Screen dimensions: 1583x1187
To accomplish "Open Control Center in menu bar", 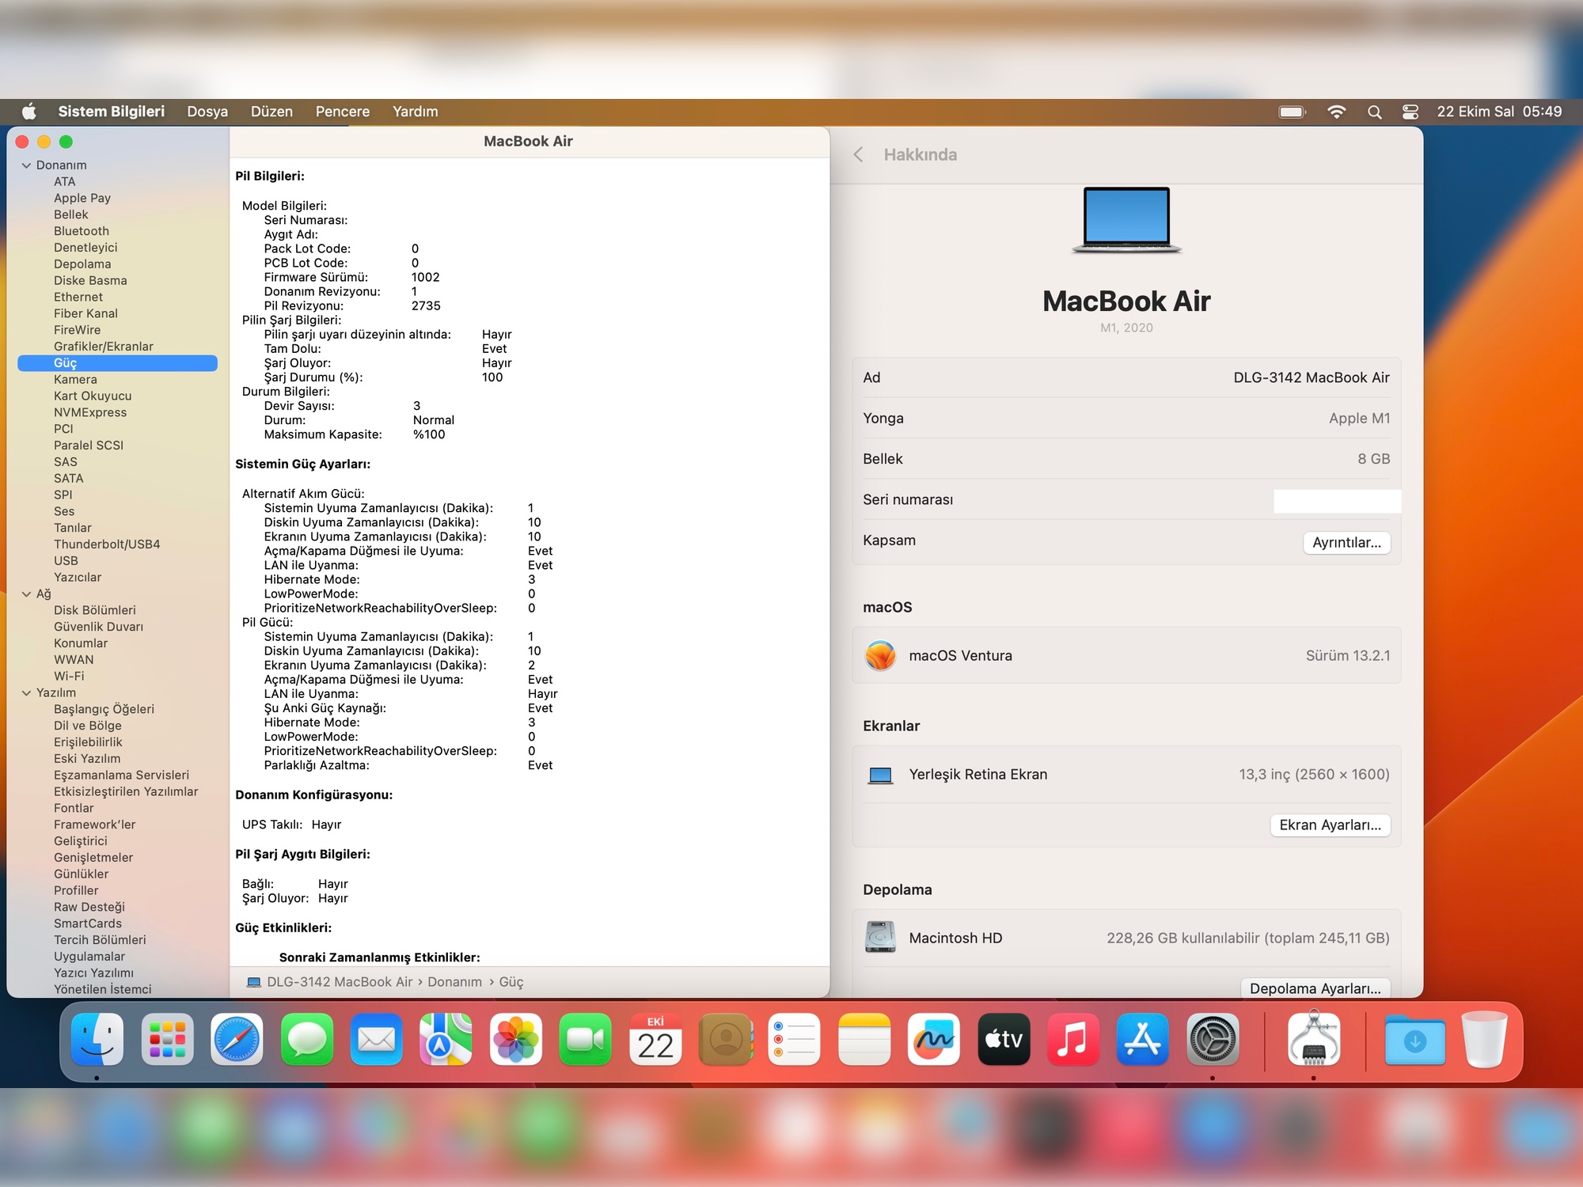I will click(x=1410, y=112).
